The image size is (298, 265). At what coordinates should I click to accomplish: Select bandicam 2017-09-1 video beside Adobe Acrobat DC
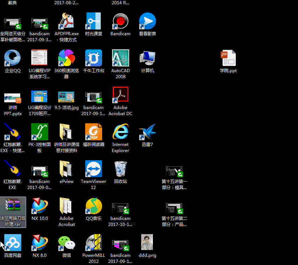pos(94,104)
